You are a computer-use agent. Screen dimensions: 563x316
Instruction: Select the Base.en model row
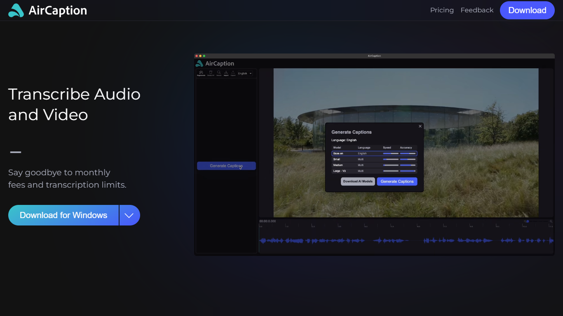(x=374, y=153)
